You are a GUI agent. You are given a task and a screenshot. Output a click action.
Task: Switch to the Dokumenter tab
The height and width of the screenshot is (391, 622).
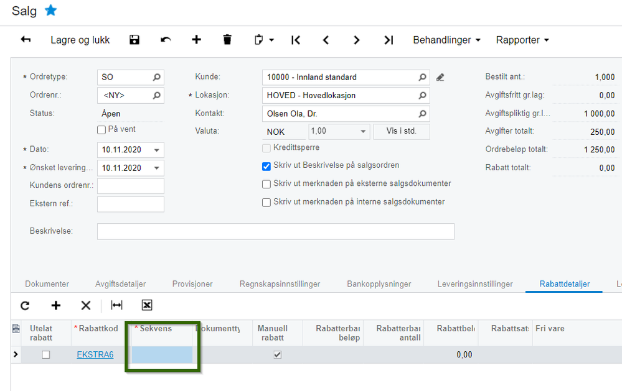click(47, 284)
